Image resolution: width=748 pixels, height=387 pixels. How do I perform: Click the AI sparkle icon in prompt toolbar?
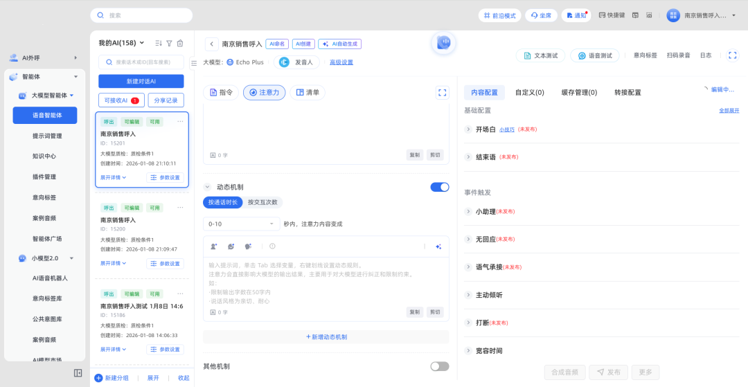click(x=438, y=246)
